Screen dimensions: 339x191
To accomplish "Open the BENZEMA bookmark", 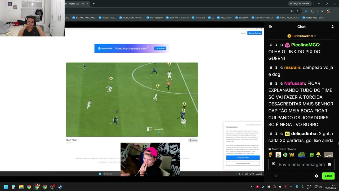I will (x=242, y=18).
